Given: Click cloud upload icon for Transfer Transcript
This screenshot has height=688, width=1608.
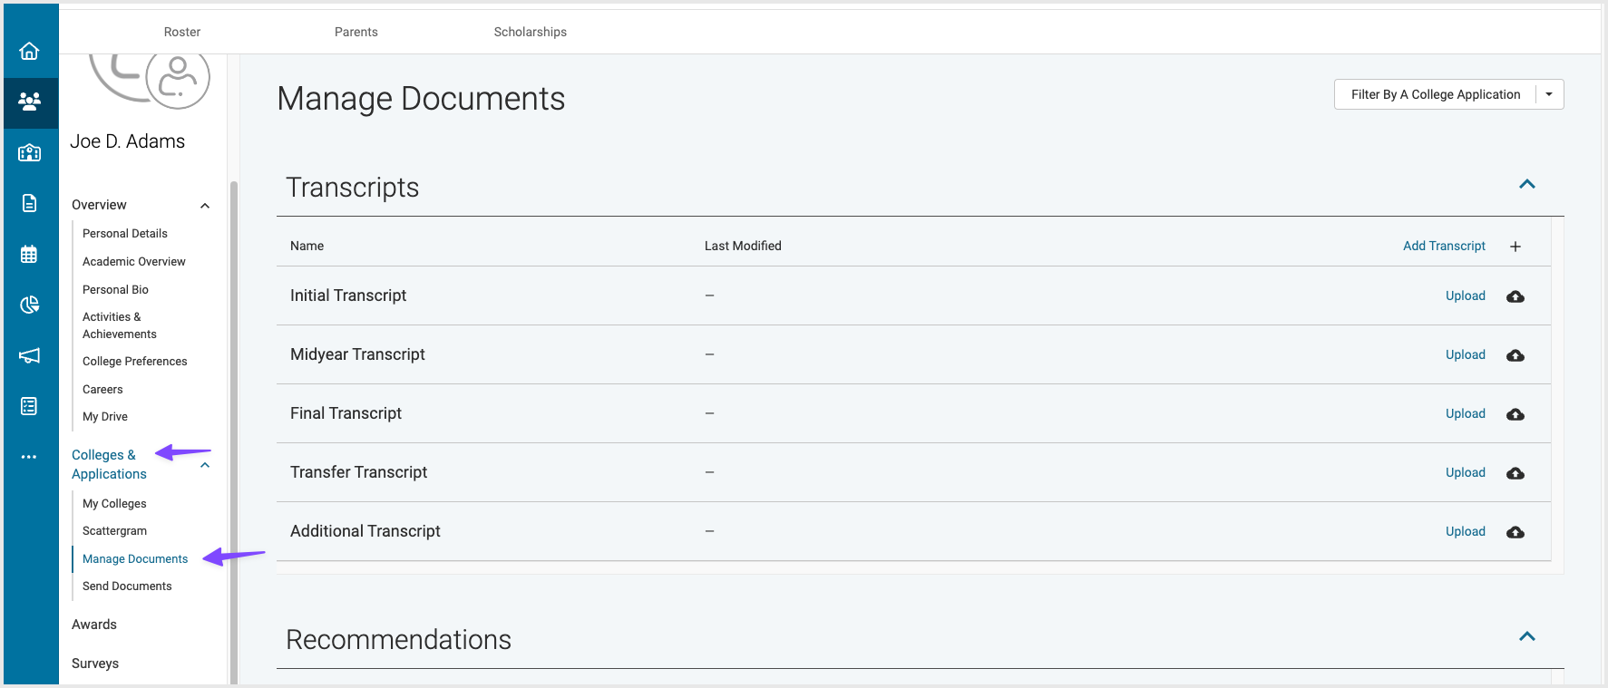Looking at the screenshot, I should 1515,473.
